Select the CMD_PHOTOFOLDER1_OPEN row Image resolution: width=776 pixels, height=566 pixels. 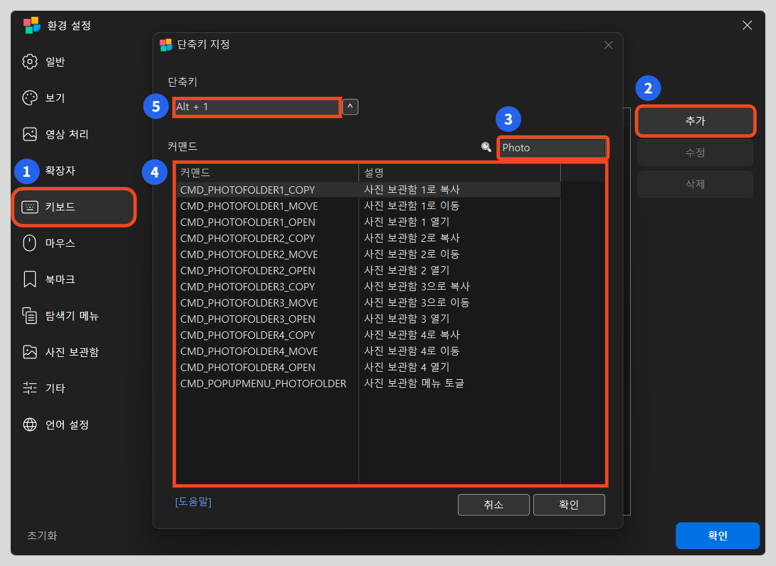tap(368, 222)
